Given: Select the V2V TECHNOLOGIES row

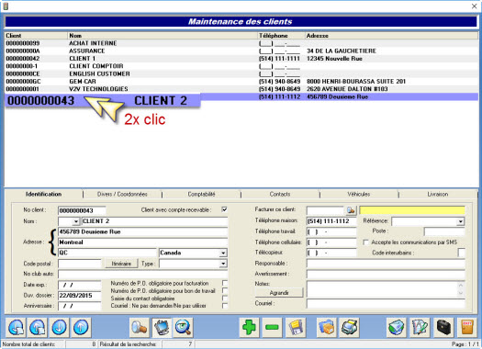Looking at the screenshot, I should (241, 89).
